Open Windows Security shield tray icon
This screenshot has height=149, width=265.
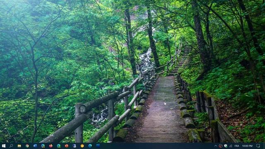[226, 146]
